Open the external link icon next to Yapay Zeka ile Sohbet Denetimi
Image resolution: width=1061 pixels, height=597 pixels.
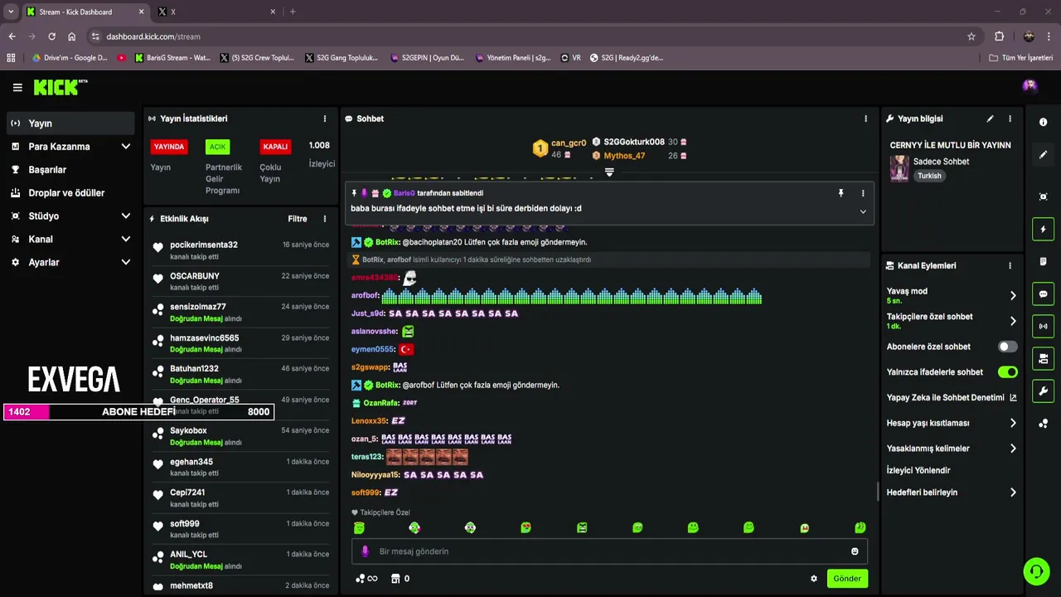pos(1013,397)
